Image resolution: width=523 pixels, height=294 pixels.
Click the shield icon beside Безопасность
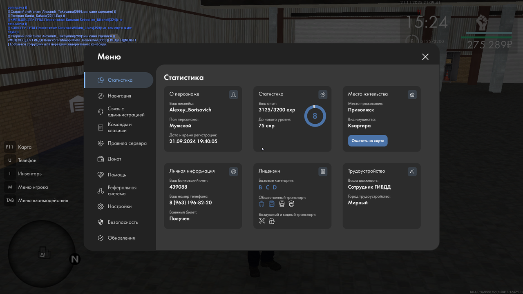101,222
